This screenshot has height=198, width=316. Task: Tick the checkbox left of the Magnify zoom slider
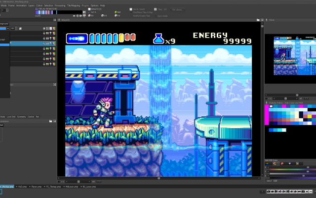[59, 182]
